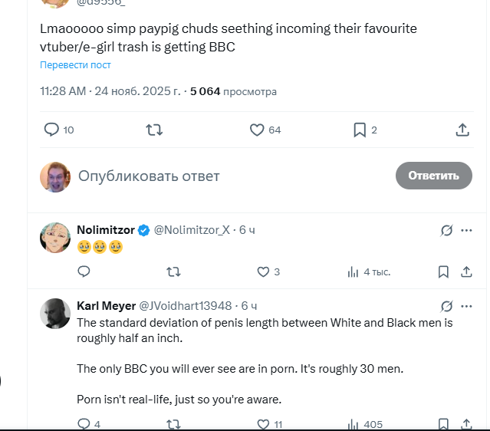The width and height of the screenshot is (490, 431).
Task: Bookmark Nolimitzor's reply
Action: pos(443,271)
